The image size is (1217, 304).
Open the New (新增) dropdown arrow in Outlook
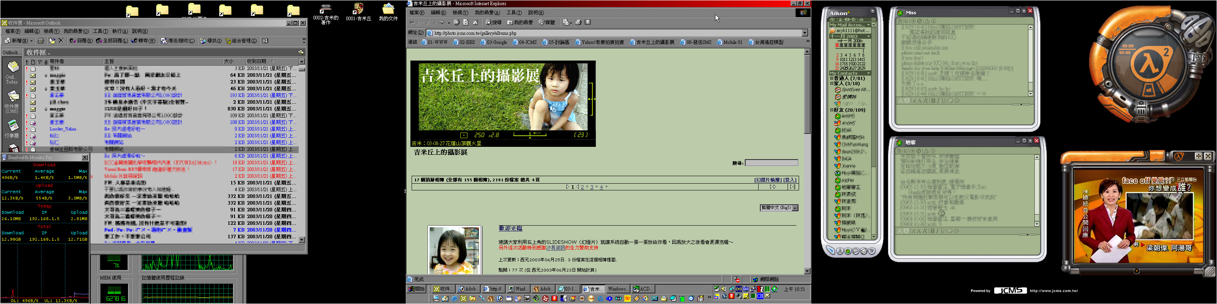pyautogui.click(x=31, y=41)
